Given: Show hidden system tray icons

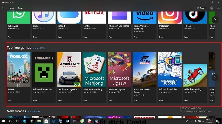Looking at the screenshot, I should (192, 121).
